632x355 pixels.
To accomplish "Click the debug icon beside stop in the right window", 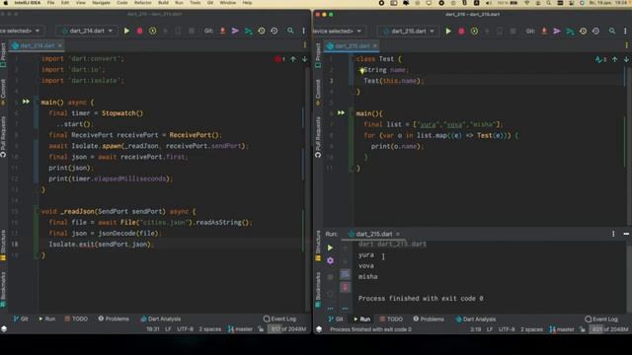I will coord(474,31).
